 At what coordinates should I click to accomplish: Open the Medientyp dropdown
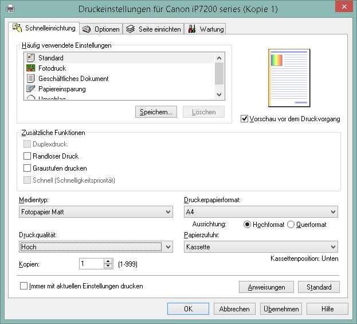96,212
